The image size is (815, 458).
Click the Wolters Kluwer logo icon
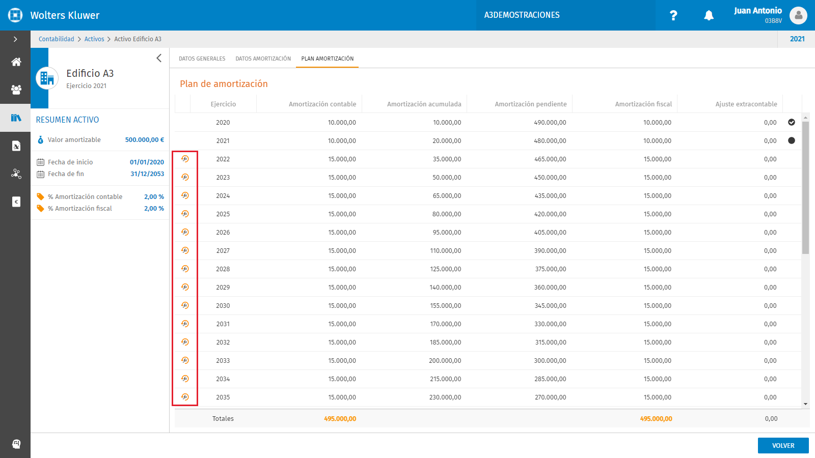point(15,15)
